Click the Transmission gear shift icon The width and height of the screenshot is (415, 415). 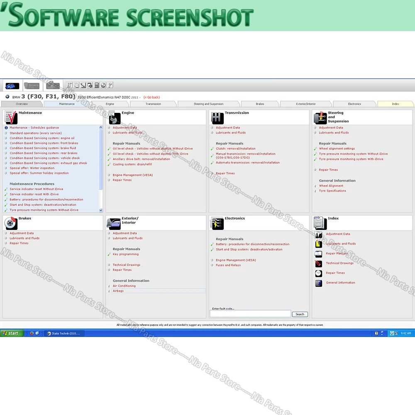pos(217,118)
